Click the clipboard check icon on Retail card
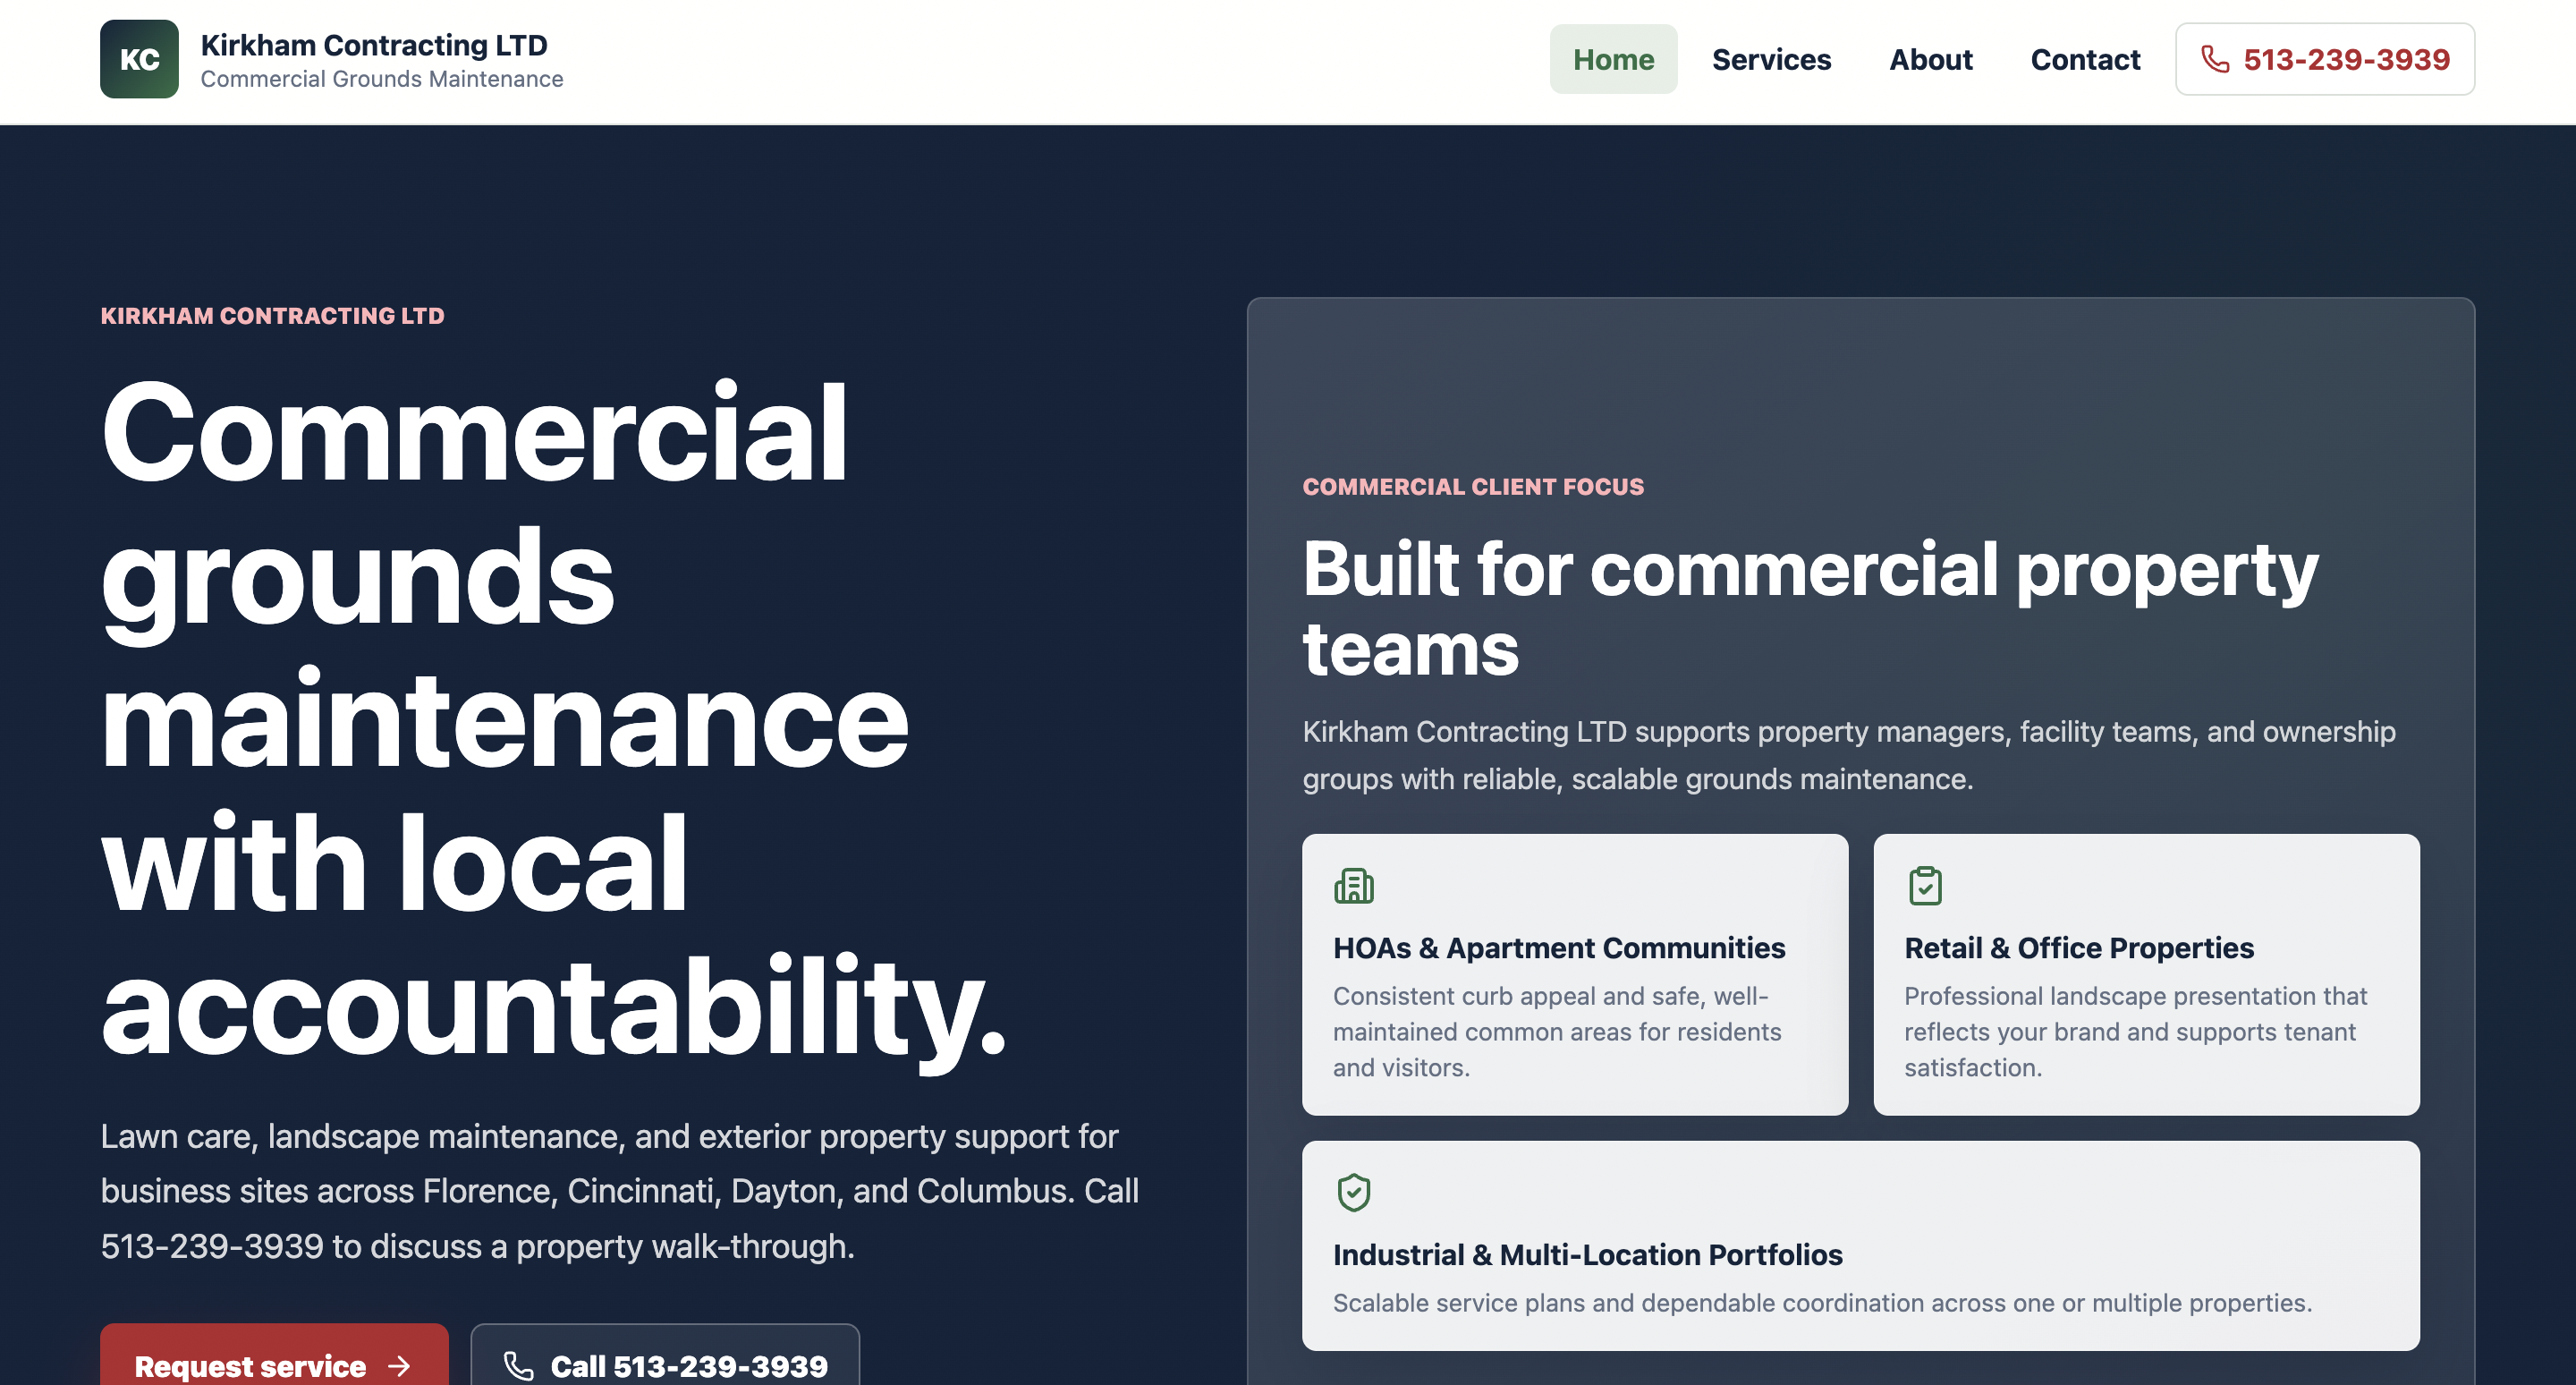 tap(1925, 886)
